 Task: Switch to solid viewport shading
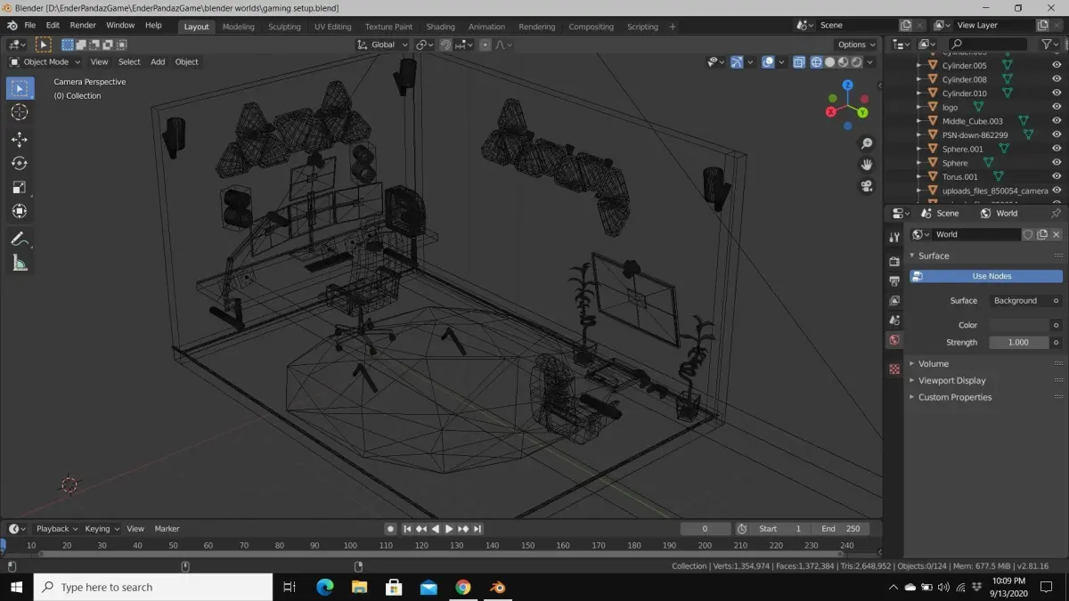[x=829, y=62]
